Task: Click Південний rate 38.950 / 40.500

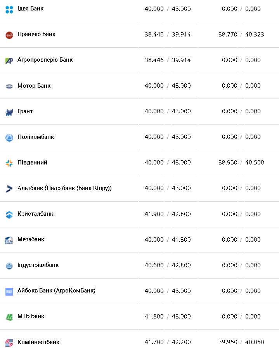Action: [241, 163]
